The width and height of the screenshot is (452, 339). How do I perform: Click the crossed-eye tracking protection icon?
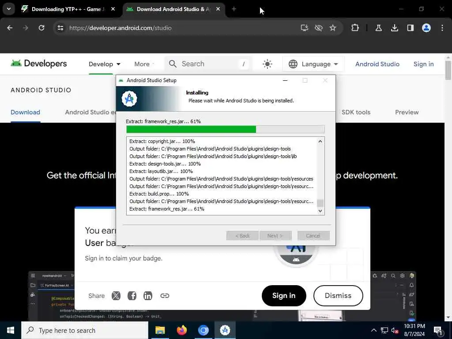[319, 28]
